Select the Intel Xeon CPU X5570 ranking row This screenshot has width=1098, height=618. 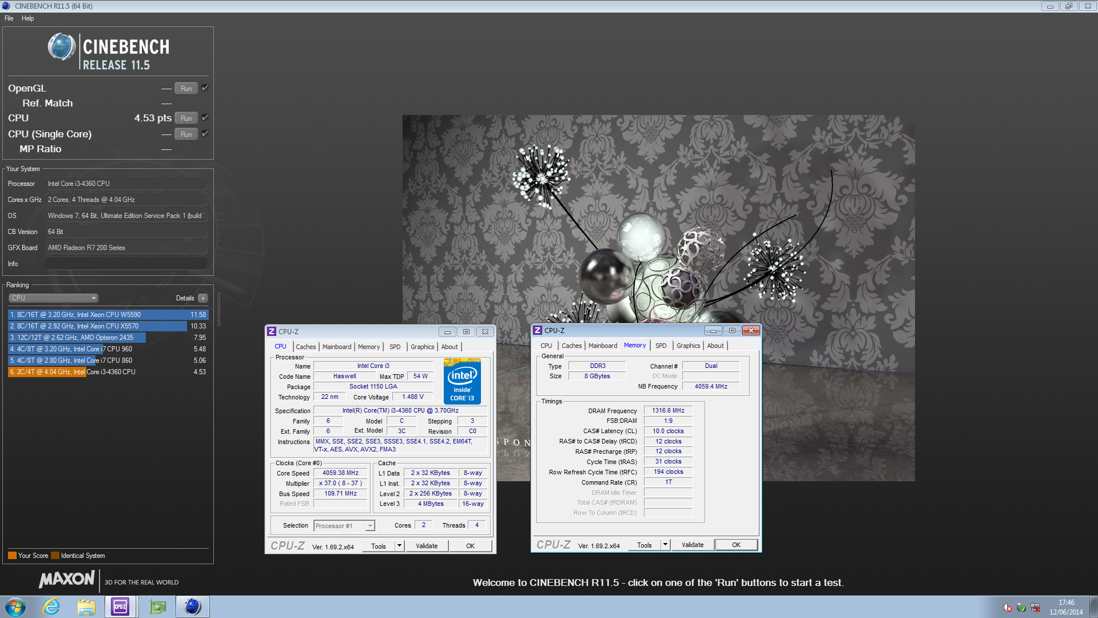[x=108, y=326]
